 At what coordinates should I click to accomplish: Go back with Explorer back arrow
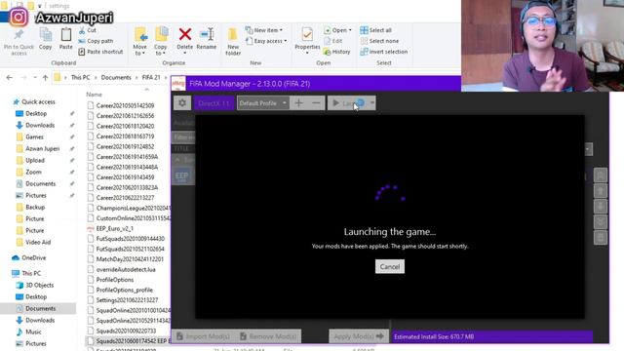[x=10, y=78]
